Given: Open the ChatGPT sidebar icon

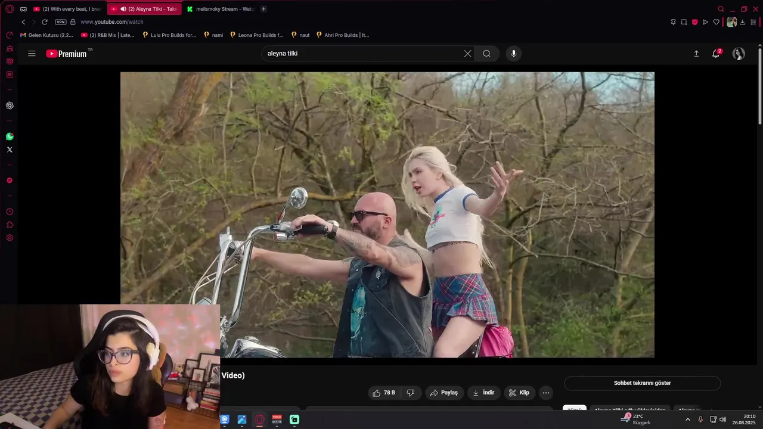Looking at the screenshot, I should pos(10,105).
